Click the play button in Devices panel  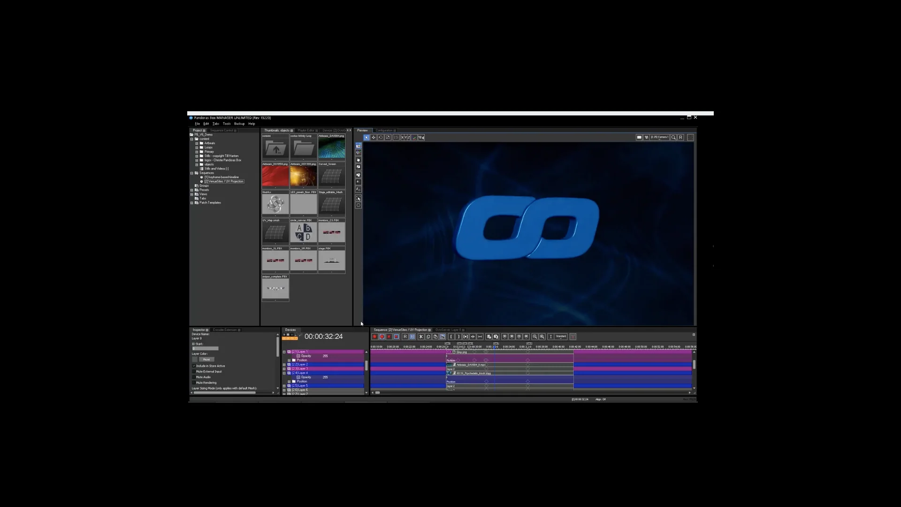click(x=284, y=335)
